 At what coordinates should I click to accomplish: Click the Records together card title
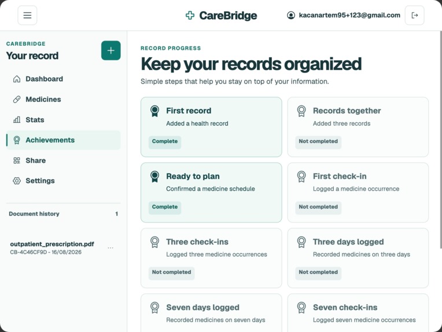point(347,111)
